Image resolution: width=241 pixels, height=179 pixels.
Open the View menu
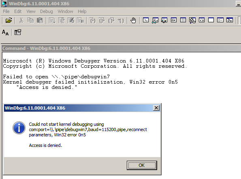31,11
